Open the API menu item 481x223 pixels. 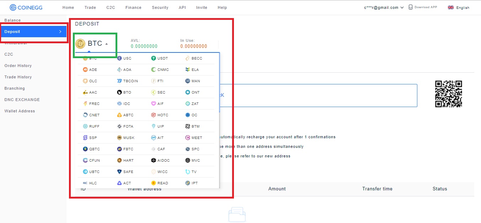182,7
